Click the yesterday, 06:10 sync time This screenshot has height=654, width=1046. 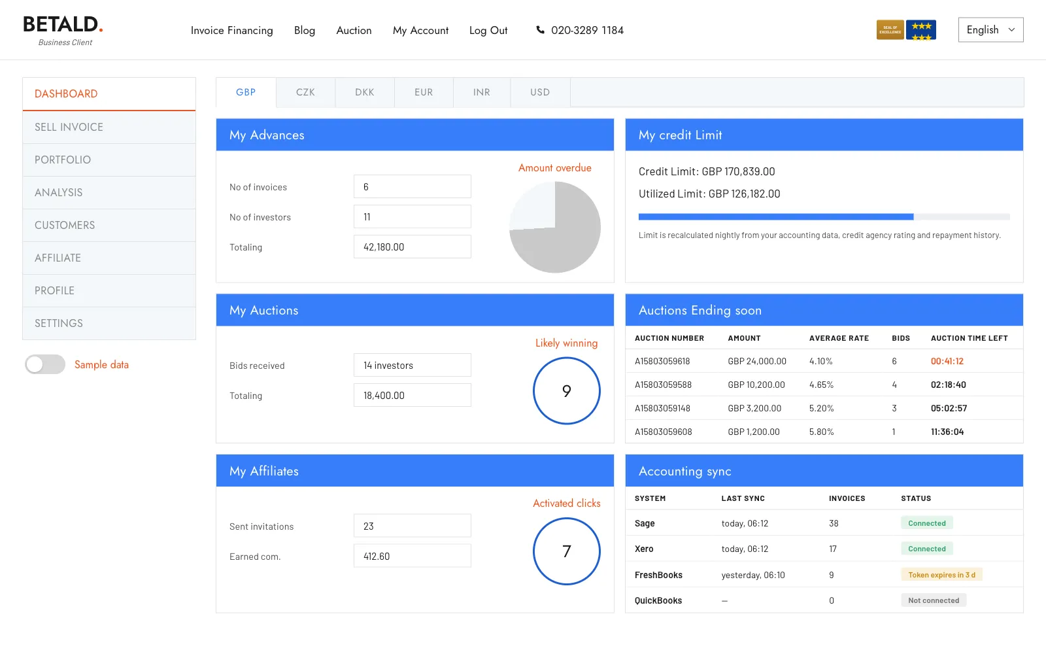(x=753, y=575)
